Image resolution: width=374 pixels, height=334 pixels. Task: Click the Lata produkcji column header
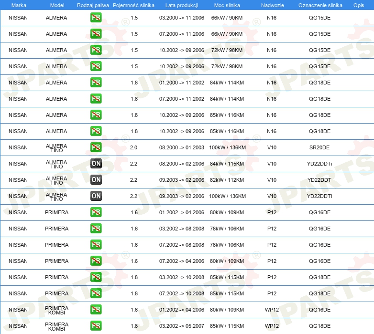coord(182,5)
